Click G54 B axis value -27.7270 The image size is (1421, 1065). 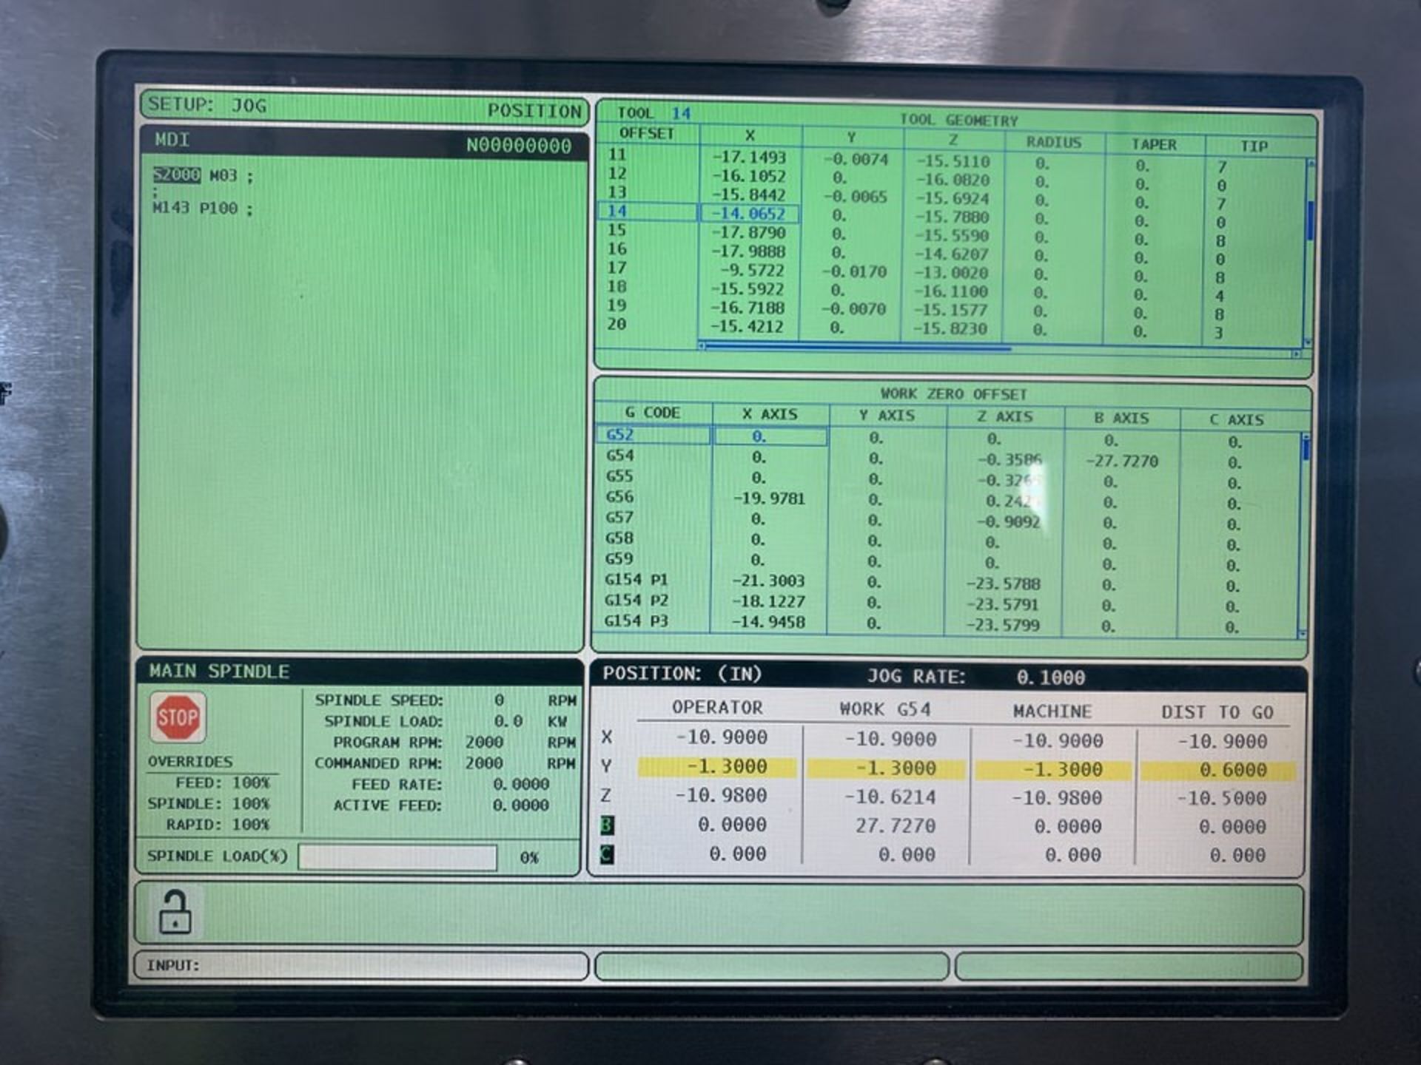[x=1122, y=461]
